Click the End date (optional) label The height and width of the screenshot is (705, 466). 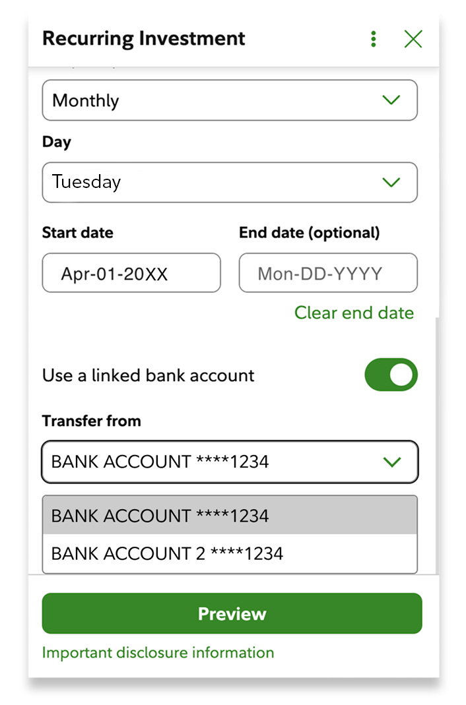(309, 233)
